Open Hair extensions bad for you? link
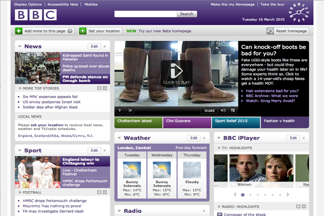The width and height of the screenshot is (324, 216). click(x=272, y=91)
